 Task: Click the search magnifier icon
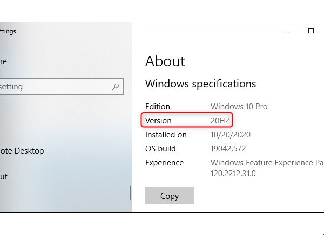[x=116, y=86]
